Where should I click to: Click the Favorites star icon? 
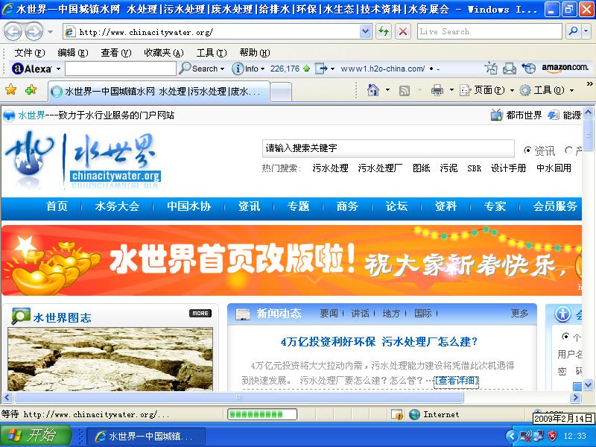[12, 89]
